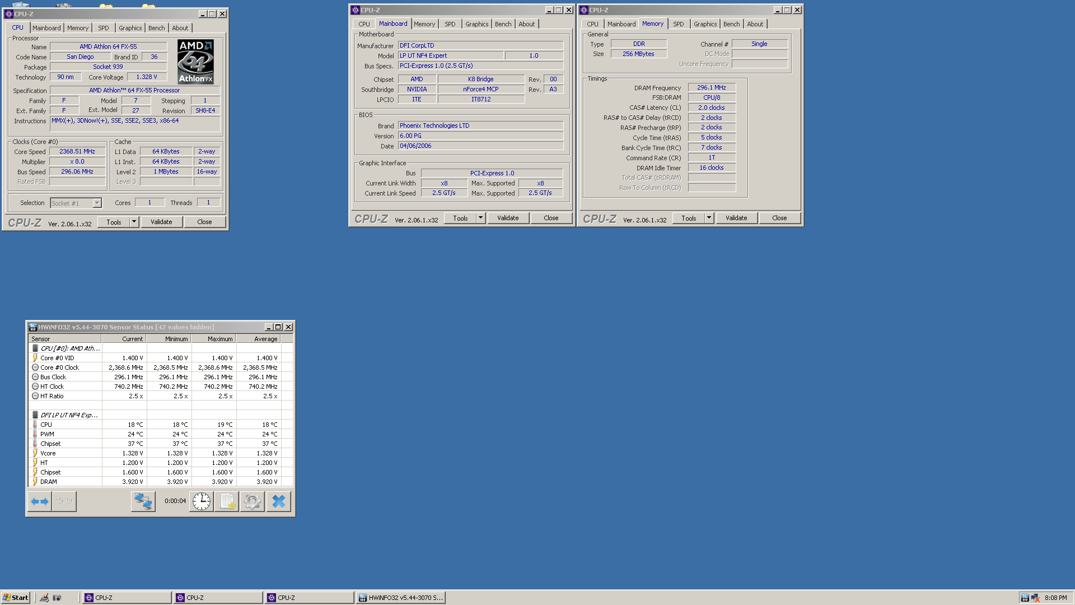Click the lightning icon beside Core #0 VID

point(35,358)
